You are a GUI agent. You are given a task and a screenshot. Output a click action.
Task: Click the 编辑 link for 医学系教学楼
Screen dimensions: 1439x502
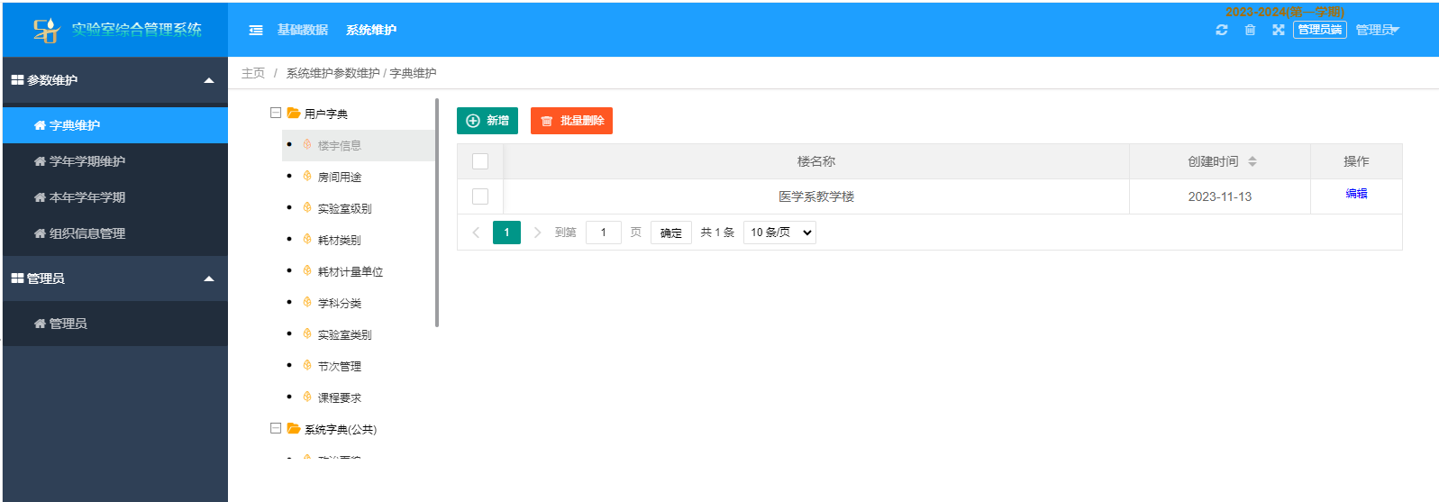click(x=1356, y=194)
